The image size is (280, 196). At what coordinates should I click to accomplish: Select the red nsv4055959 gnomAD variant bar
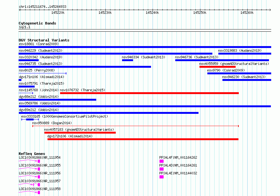[217, 67]
